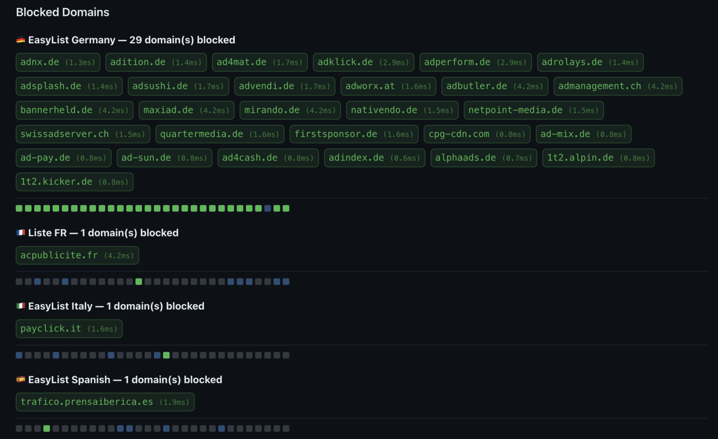The width and height of the screenshot is (718, 439).
Task: Select the admanagement.ch domain chip
Action: point(618,86)
